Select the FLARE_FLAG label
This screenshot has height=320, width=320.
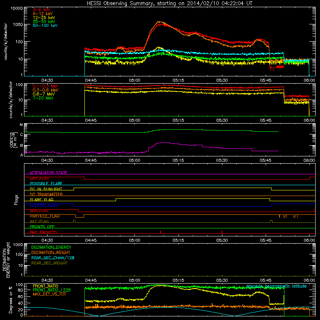tap(42, 200)
